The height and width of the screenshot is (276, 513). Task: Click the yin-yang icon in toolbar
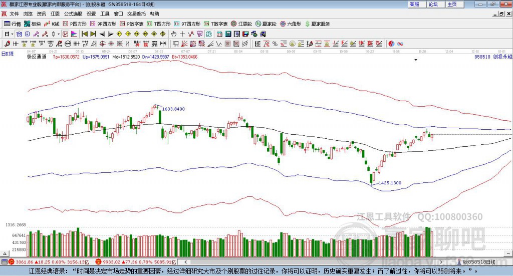pyautogui.click(x=391, y=44)
